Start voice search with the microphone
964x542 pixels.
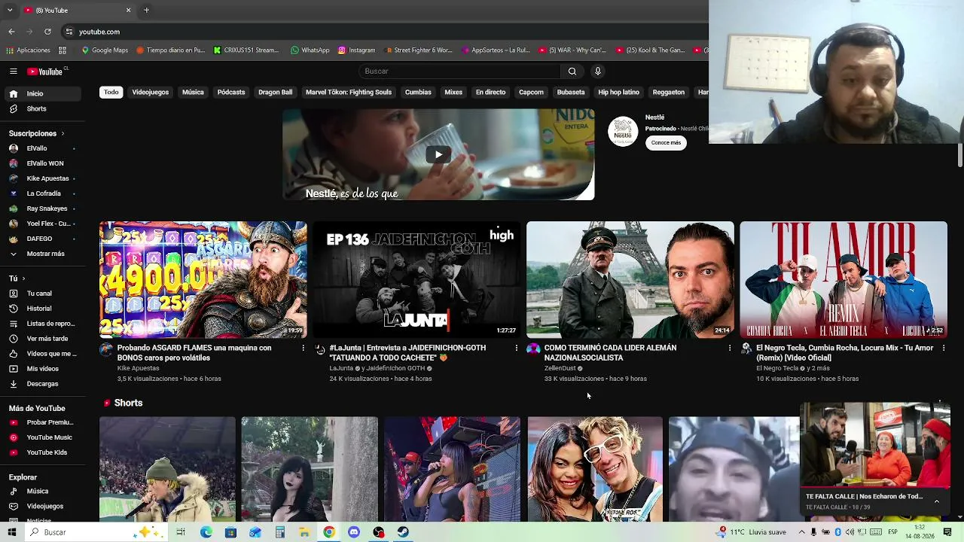click(x=598, y=72)
